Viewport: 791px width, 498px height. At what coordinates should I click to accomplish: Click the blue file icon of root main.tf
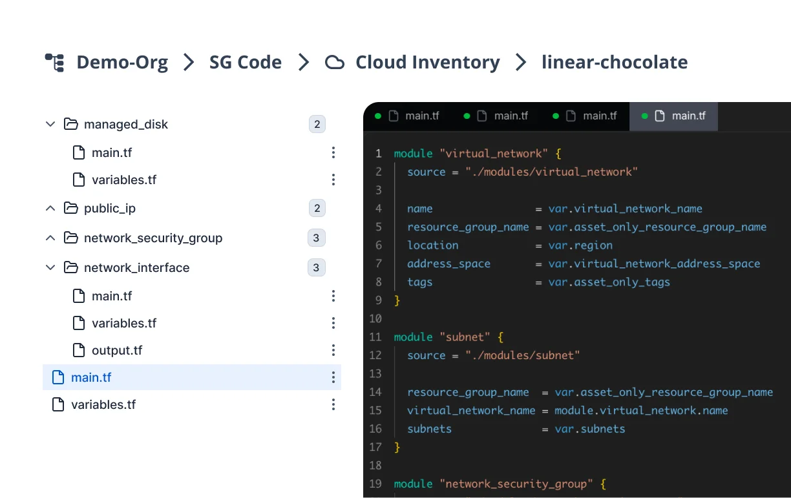click(58, 378)
